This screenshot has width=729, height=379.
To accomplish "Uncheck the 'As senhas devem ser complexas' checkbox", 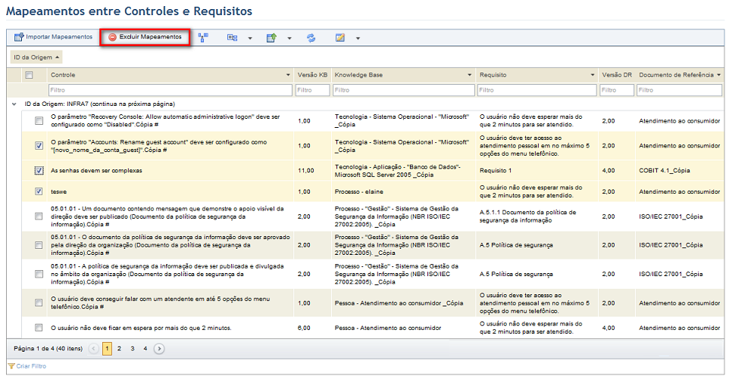I will point(39,171).
